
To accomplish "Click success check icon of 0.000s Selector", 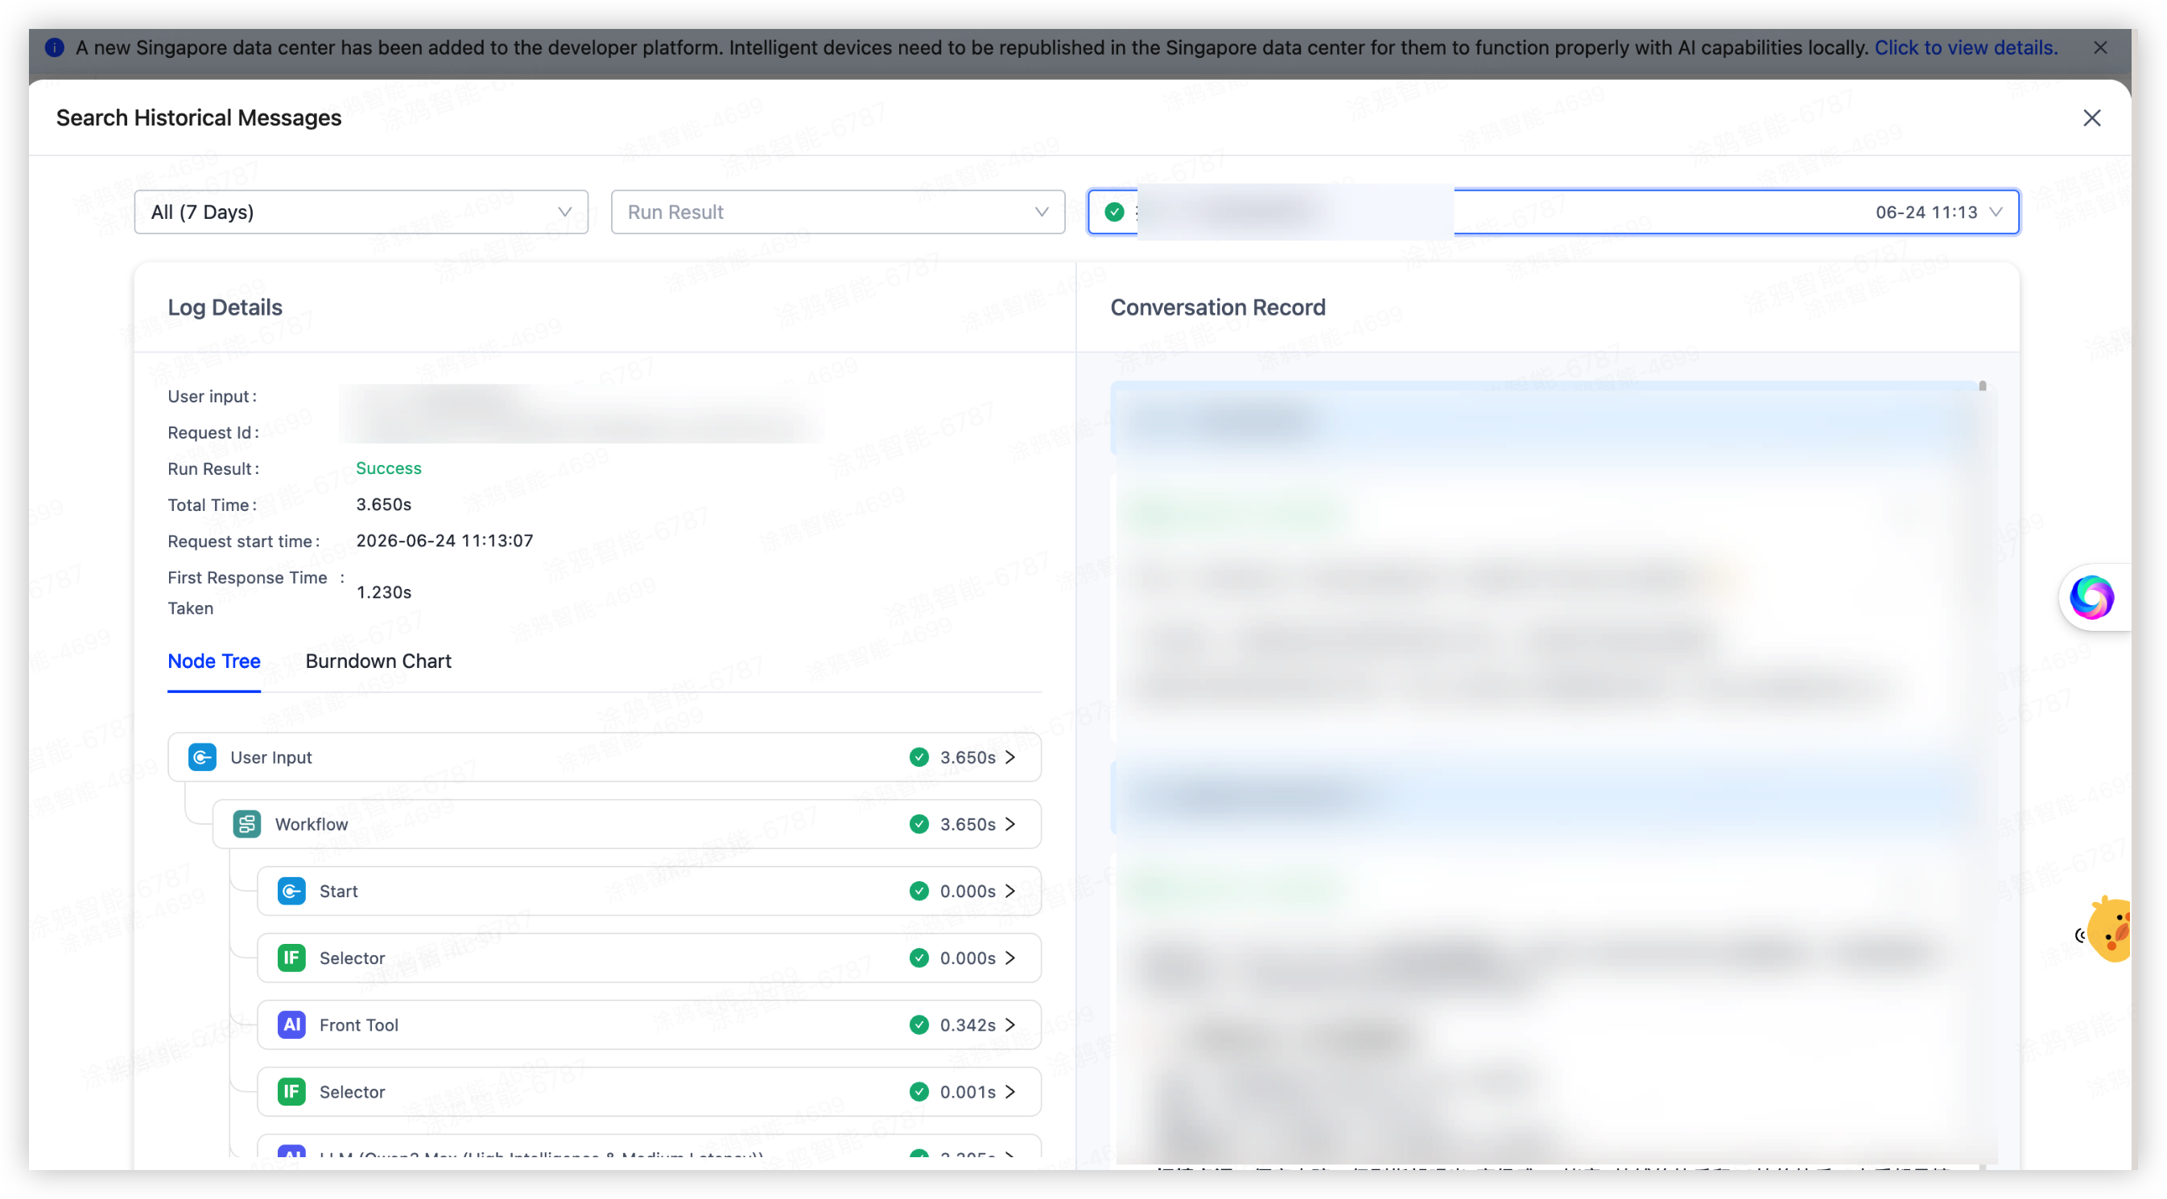I will 918,958.
